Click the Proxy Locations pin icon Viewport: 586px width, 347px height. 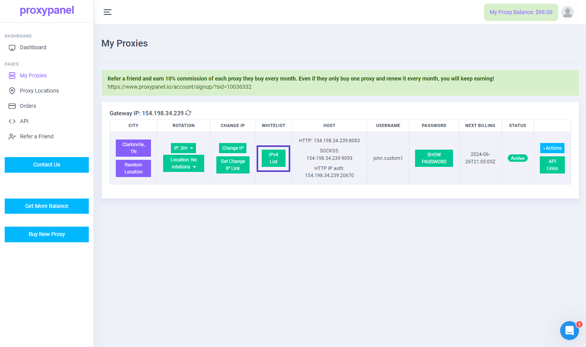(12, 91)
